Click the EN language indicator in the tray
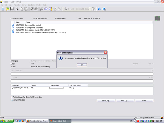164x123 pixels. pos(131,121)
